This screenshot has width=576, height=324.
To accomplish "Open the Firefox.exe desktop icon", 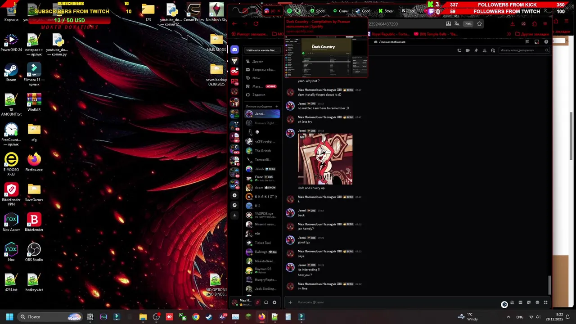I will [34, 162].
